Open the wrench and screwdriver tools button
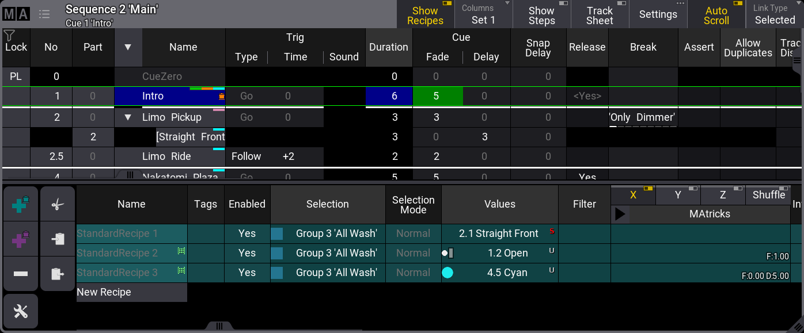The height and width of the screenshot is (333, 804). [x=21, y=311]
